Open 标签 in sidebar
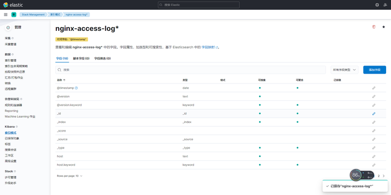391x195 pixels. 8,144
